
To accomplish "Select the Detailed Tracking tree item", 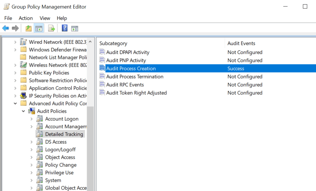I will coord(64,134).
